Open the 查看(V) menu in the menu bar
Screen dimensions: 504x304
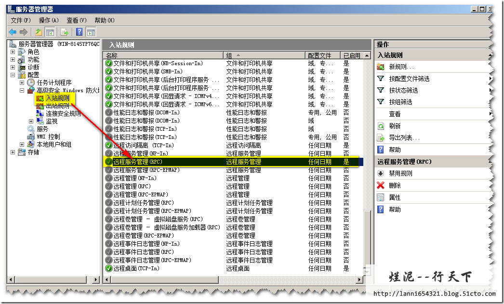click(77, 20)
